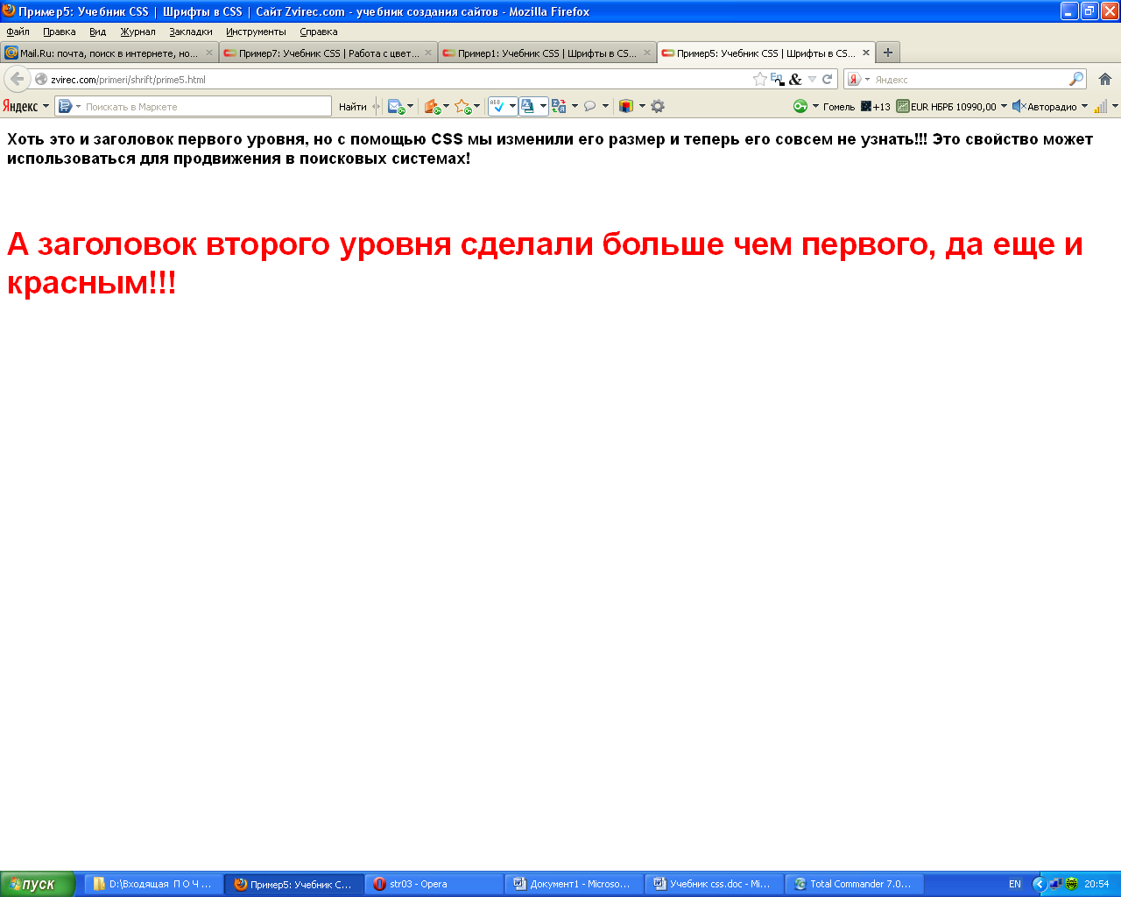The width and height of the screenshot is (1121, 897).
Task: Toggle the page translate button
Action: 528,106
